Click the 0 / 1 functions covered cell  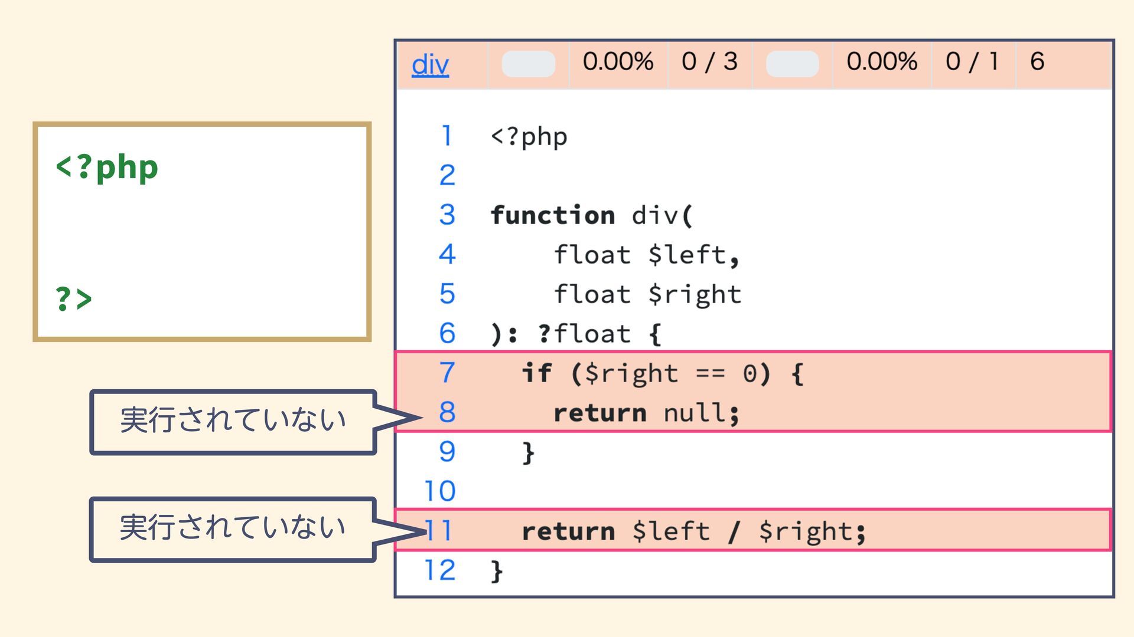click(972, 62)
